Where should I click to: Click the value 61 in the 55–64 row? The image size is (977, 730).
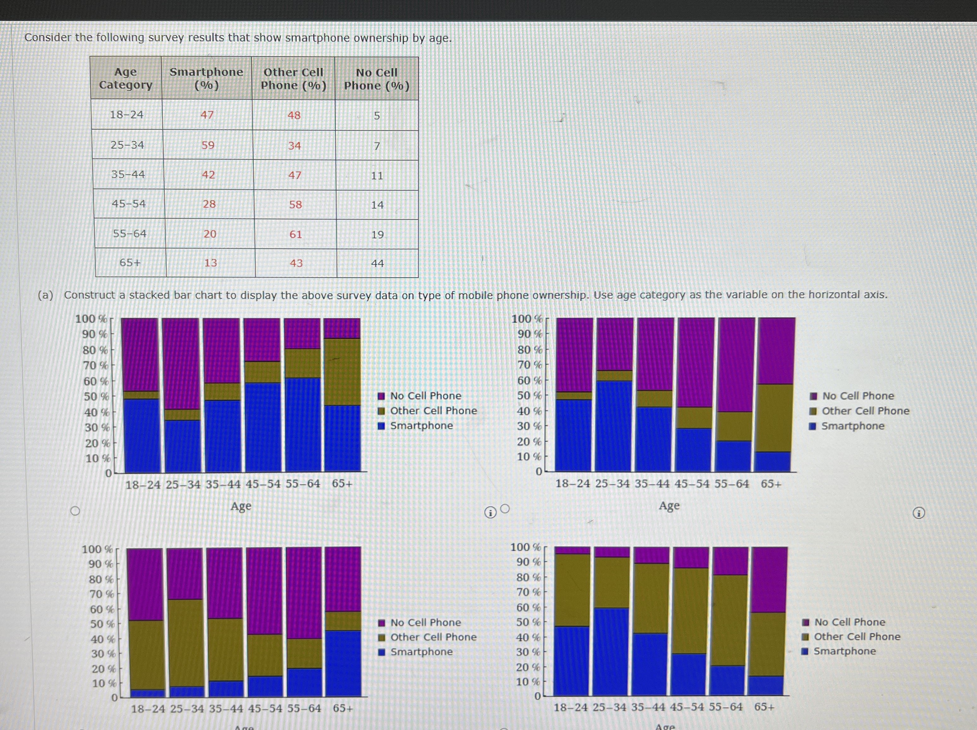(x=295, y=234)
